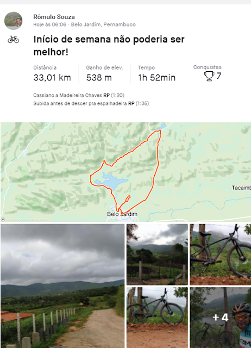Click the Belo Jardim label on map
The image size is (251, 348).
[x=122, y=214]
